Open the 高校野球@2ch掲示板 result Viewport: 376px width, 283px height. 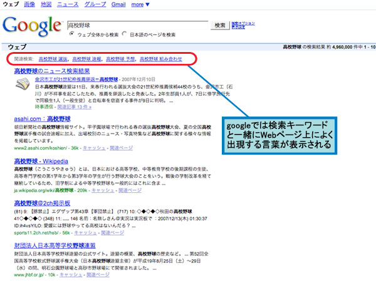pos(42,203)
